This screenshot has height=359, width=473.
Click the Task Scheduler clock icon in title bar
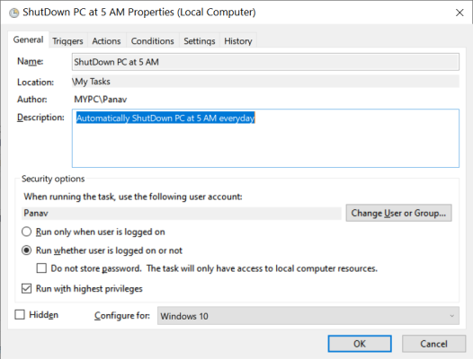(x=13, y=13)
